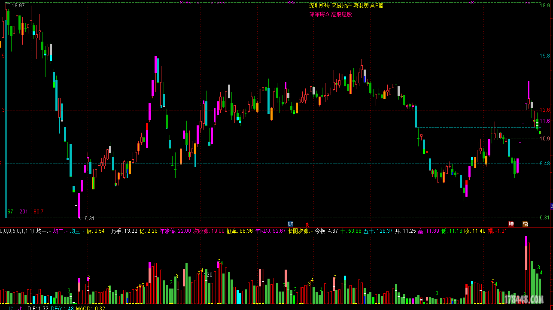This screenshot has width=553, height=310.
Task: Click the magenta 201 value near chart bottom
Action: point(24,212)
